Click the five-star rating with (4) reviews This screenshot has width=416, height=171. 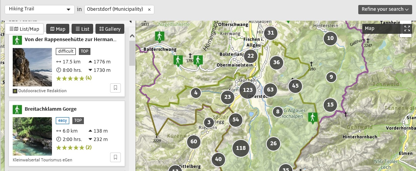tap(74, 78)
